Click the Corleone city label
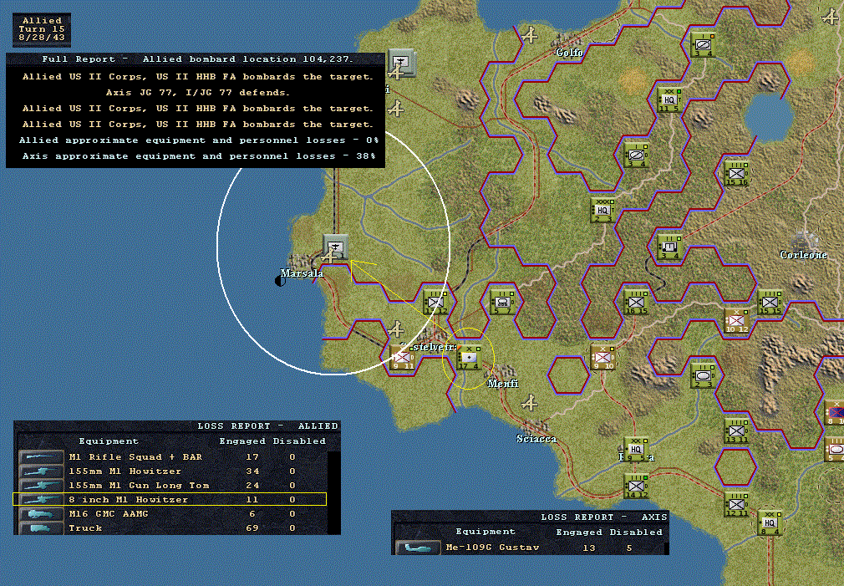 click(804, 255)
